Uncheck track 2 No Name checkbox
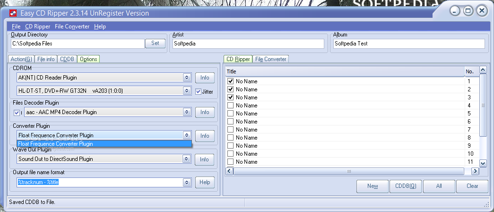 tap(230, 89)
